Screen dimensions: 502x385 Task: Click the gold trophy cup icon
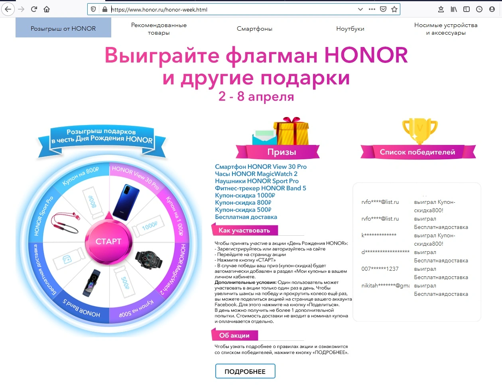(x=419, y=131)
